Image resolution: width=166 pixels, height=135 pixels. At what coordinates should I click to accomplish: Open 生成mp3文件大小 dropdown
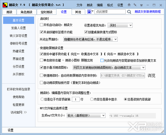[x=86, y=115]
